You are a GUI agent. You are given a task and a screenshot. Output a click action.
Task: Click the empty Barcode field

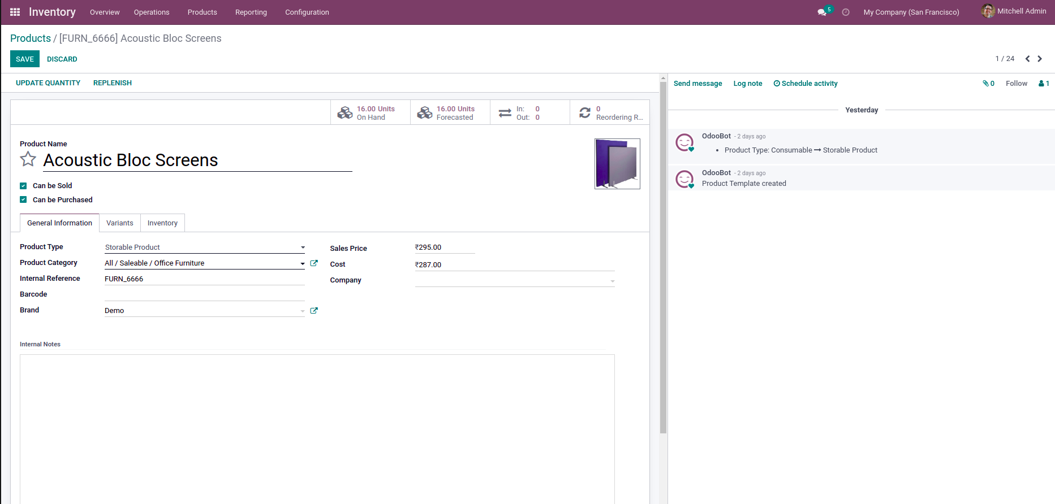click(x=205, y=295)
